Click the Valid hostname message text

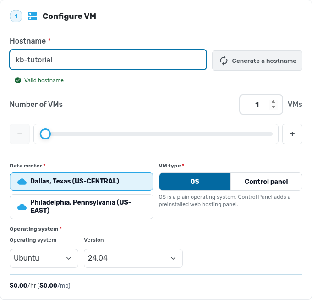point(44,80)
